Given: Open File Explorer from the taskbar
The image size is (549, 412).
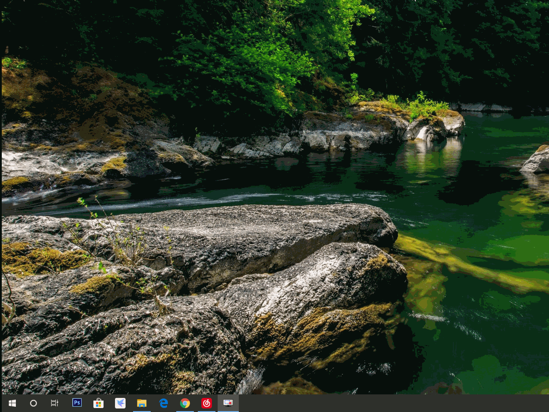Looking at the screenshot, I should (142, 403).
